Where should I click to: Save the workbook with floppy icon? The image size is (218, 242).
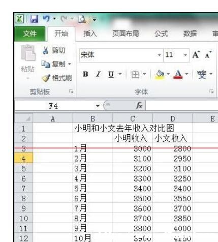(x=34, y=19)
